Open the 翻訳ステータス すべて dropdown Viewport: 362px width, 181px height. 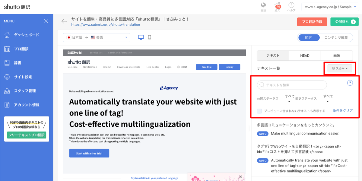pyautogui.click(x=328, y=99)
